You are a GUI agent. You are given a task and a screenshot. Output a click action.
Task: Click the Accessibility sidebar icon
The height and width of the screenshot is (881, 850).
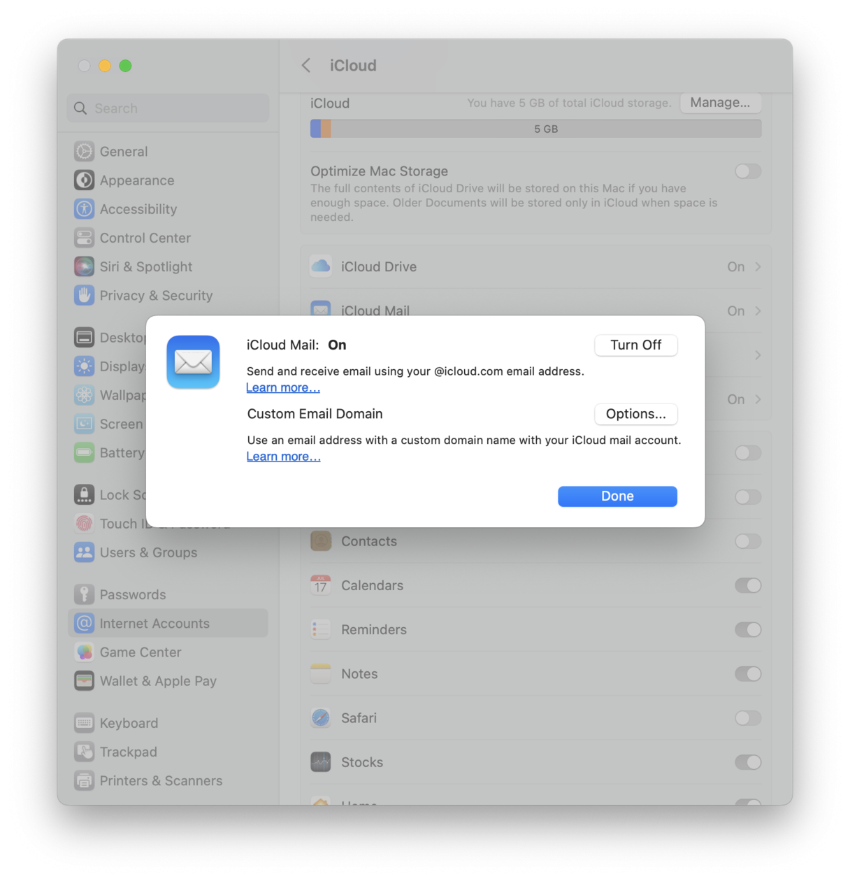[84, 208]
